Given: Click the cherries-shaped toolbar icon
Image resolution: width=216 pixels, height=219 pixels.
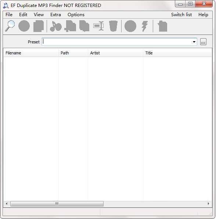Looking at the screenshot, I should click(56, 26).
